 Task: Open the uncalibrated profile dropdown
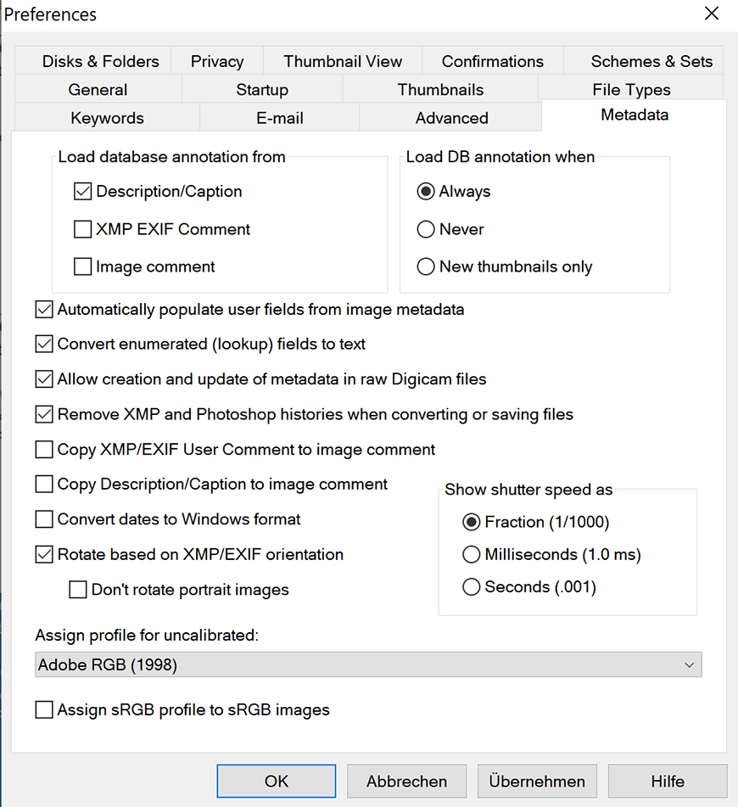point(369,665)
